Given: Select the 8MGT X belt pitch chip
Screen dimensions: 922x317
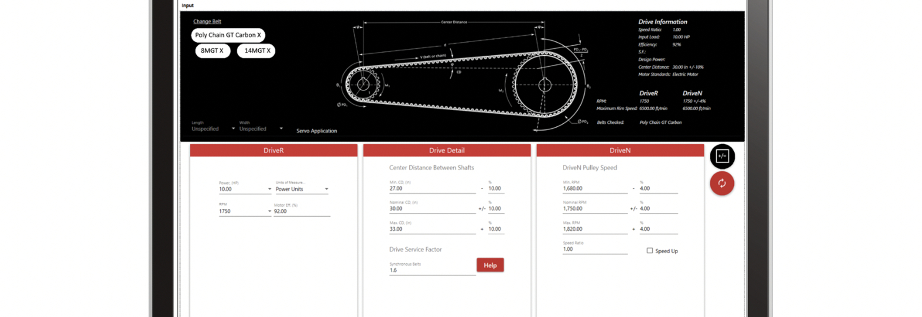Looking at the screenshot, I should (x=212, y=50).
